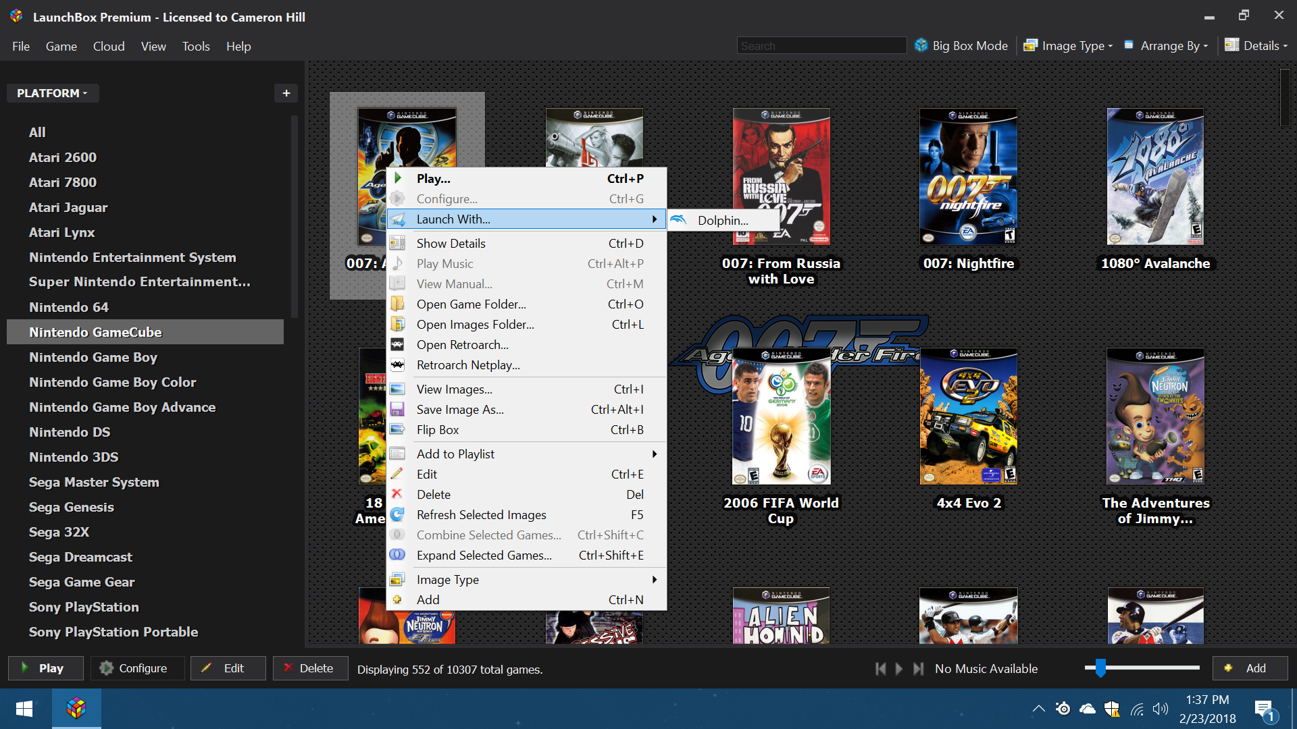Screen dimensions: 1297x729
Task: Open the Arrange By dropdown
Action: [x=1167, y=45]
